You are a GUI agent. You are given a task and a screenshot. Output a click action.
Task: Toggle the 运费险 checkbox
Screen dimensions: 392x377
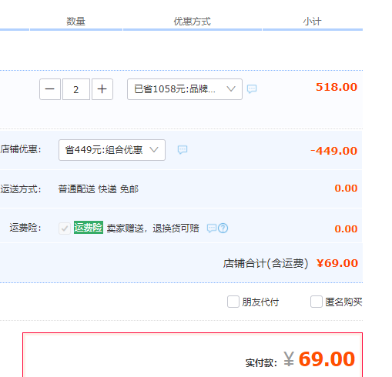(65, 229)
